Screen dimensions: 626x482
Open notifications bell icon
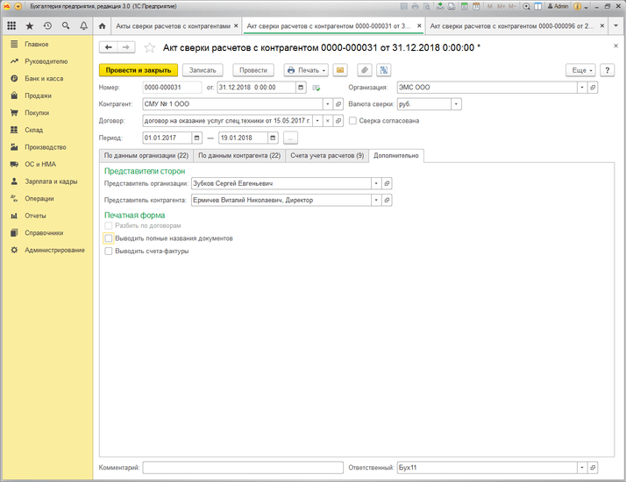point(83,26)
